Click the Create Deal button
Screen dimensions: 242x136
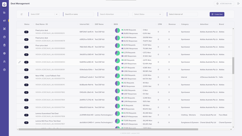217,14
